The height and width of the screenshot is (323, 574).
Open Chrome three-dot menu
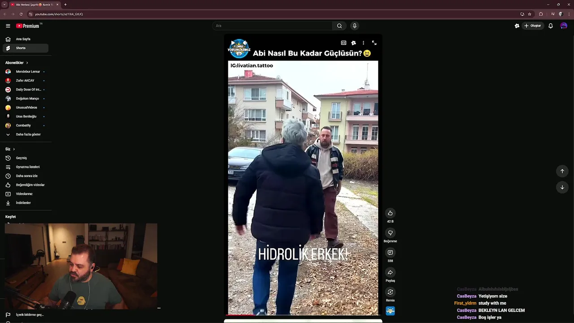pos(569,14)
